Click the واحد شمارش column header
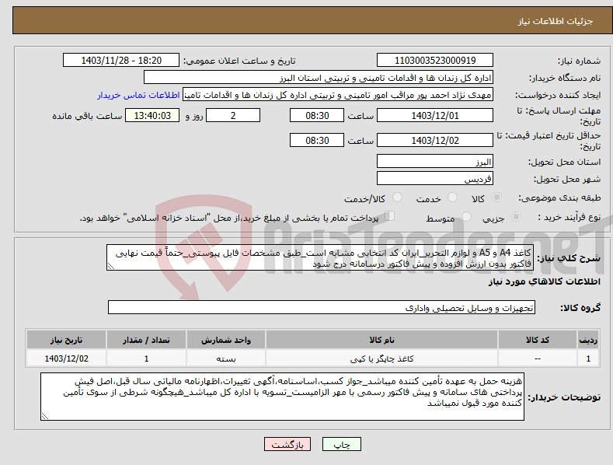Viewport: 613px width, 465px height. tap(226, 340)
